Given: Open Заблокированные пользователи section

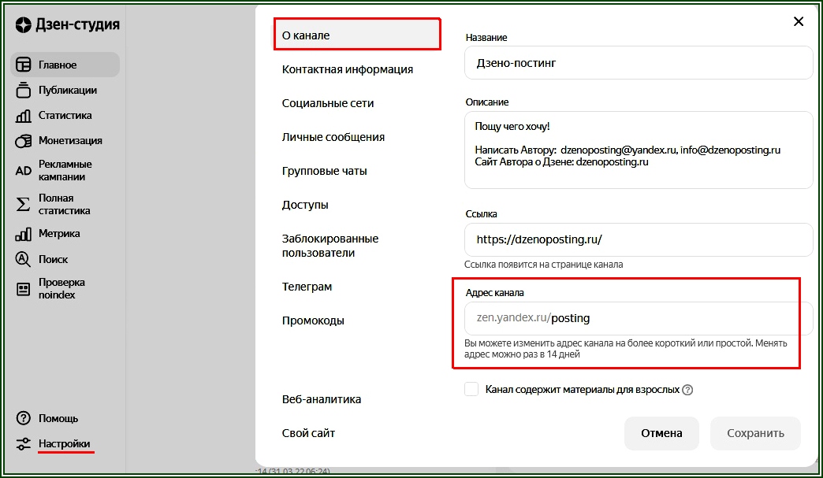Looking at the screenshot, I should (330, 245).
